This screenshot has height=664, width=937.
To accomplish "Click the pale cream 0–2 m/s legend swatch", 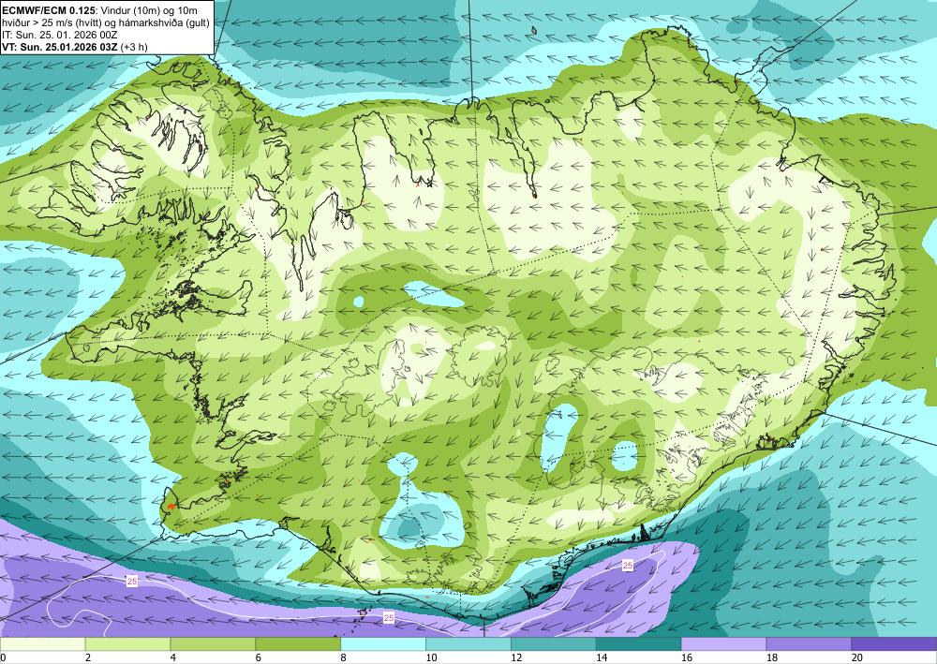I will point(42,644).
